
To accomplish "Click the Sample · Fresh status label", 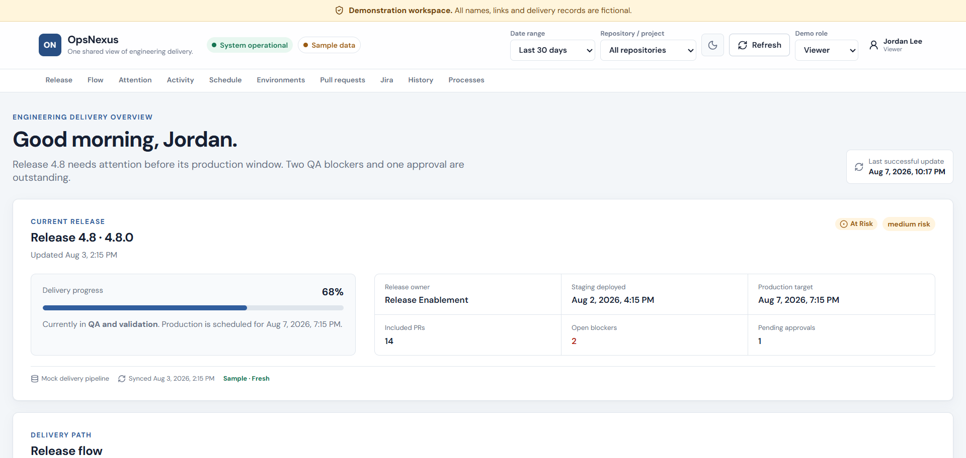I will click(247, 379).
